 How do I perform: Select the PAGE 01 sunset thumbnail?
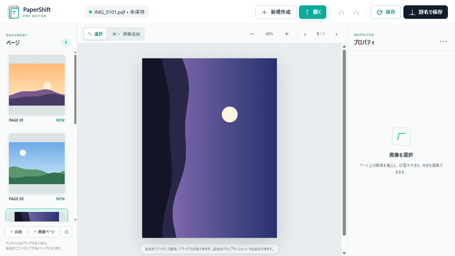pyautogui.click(x=37, y=84)
